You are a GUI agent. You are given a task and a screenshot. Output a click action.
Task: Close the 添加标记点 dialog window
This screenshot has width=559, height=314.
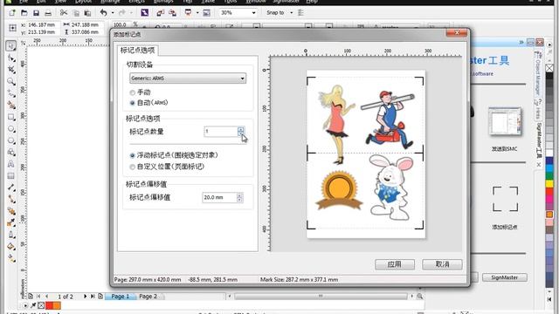pos(456,33)
